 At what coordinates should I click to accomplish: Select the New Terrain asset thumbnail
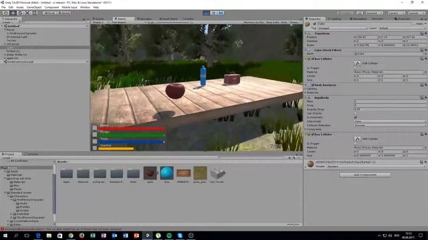point(217,173)
